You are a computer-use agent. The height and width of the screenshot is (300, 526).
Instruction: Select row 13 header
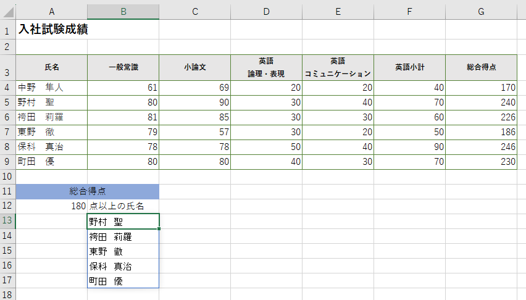coord(7,221)
